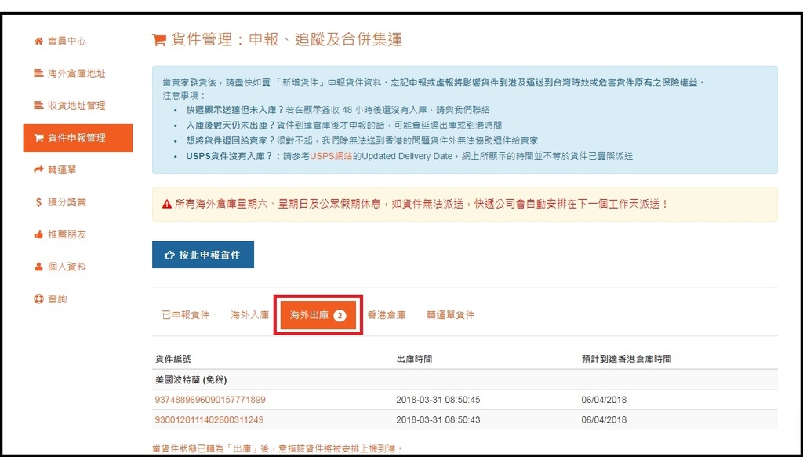Viewport: 803px width, 457px height.
Task: Click the arrow icon beside 轉運單
Action: pyautogui.click(x=38, y=170)
